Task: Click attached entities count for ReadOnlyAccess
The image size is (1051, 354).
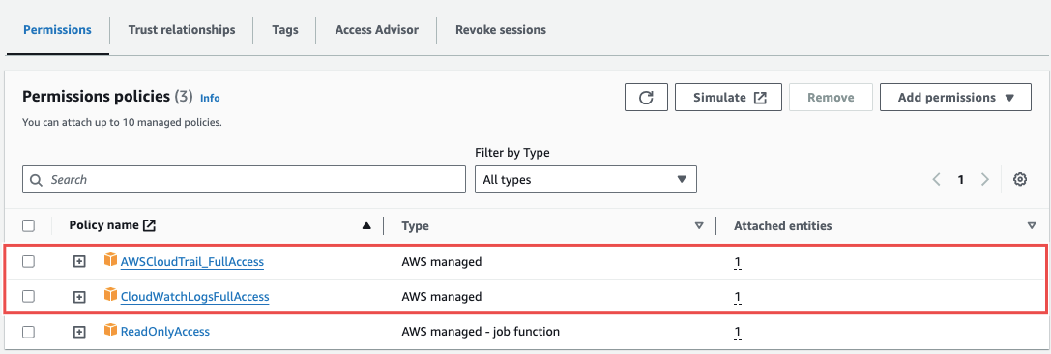Action: coord(738,332)
